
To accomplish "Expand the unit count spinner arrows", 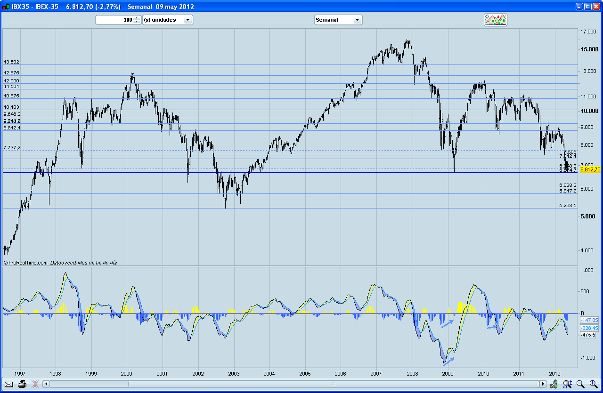I will coord(137,20).
